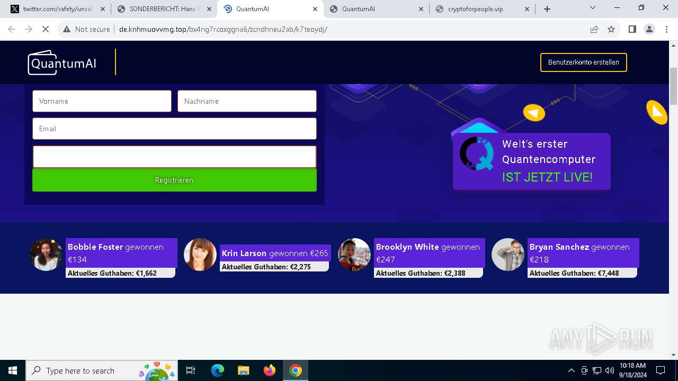
Task: Click Bryan Sanchez's profile photo
Action: 508,255
